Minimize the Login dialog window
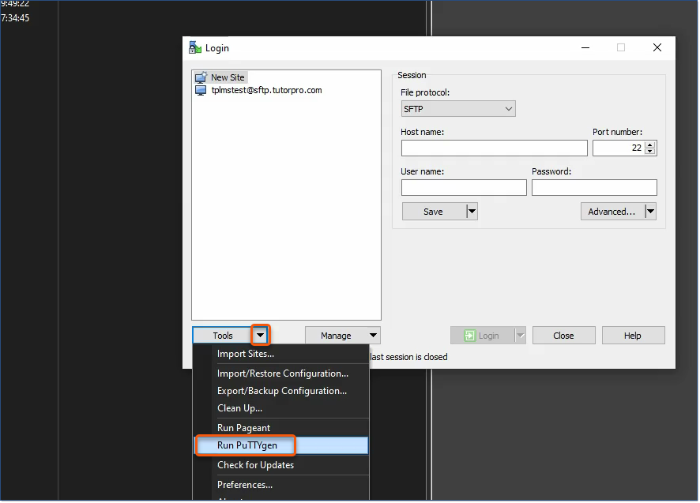700x503 pixels. point(585,47)
